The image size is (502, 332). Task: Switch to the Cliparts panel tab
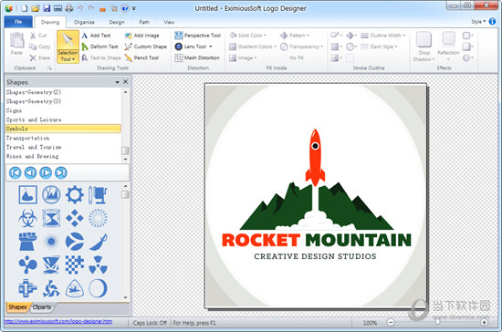tap(42, 307)
